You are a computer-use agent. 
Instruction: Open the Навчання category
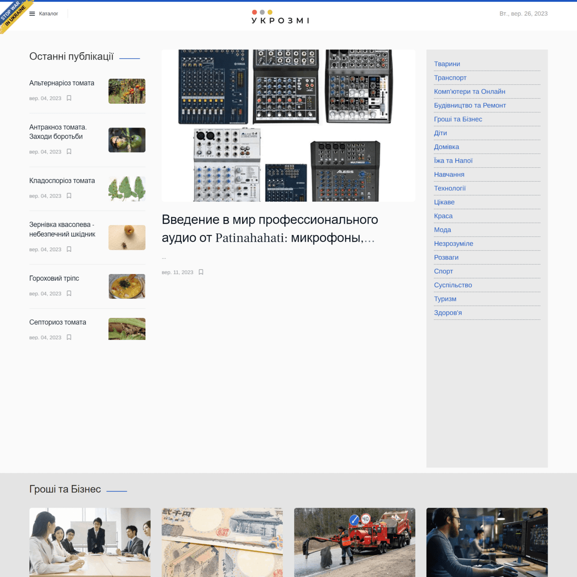[x=449, y=174]
